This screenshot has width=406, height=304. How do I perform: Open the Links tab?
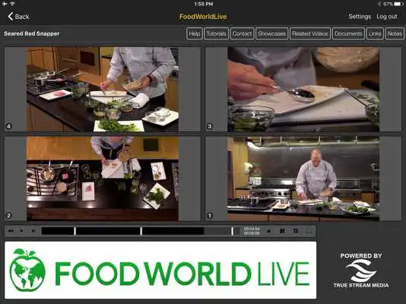(x=375, y=33)
